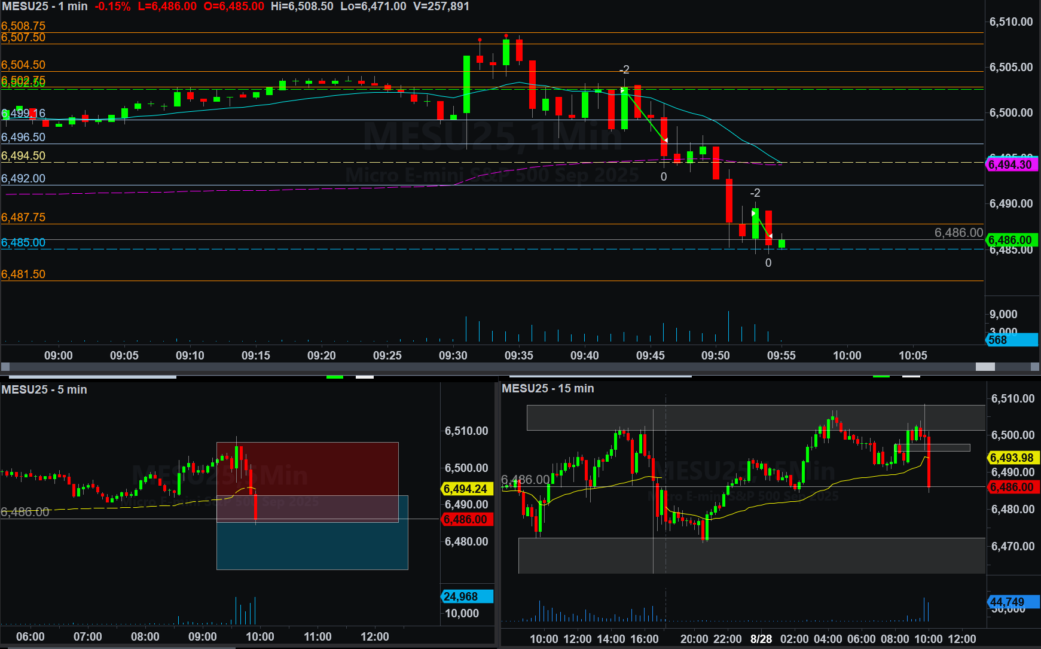Select the MESU25 - 15 min chart title

548,388
